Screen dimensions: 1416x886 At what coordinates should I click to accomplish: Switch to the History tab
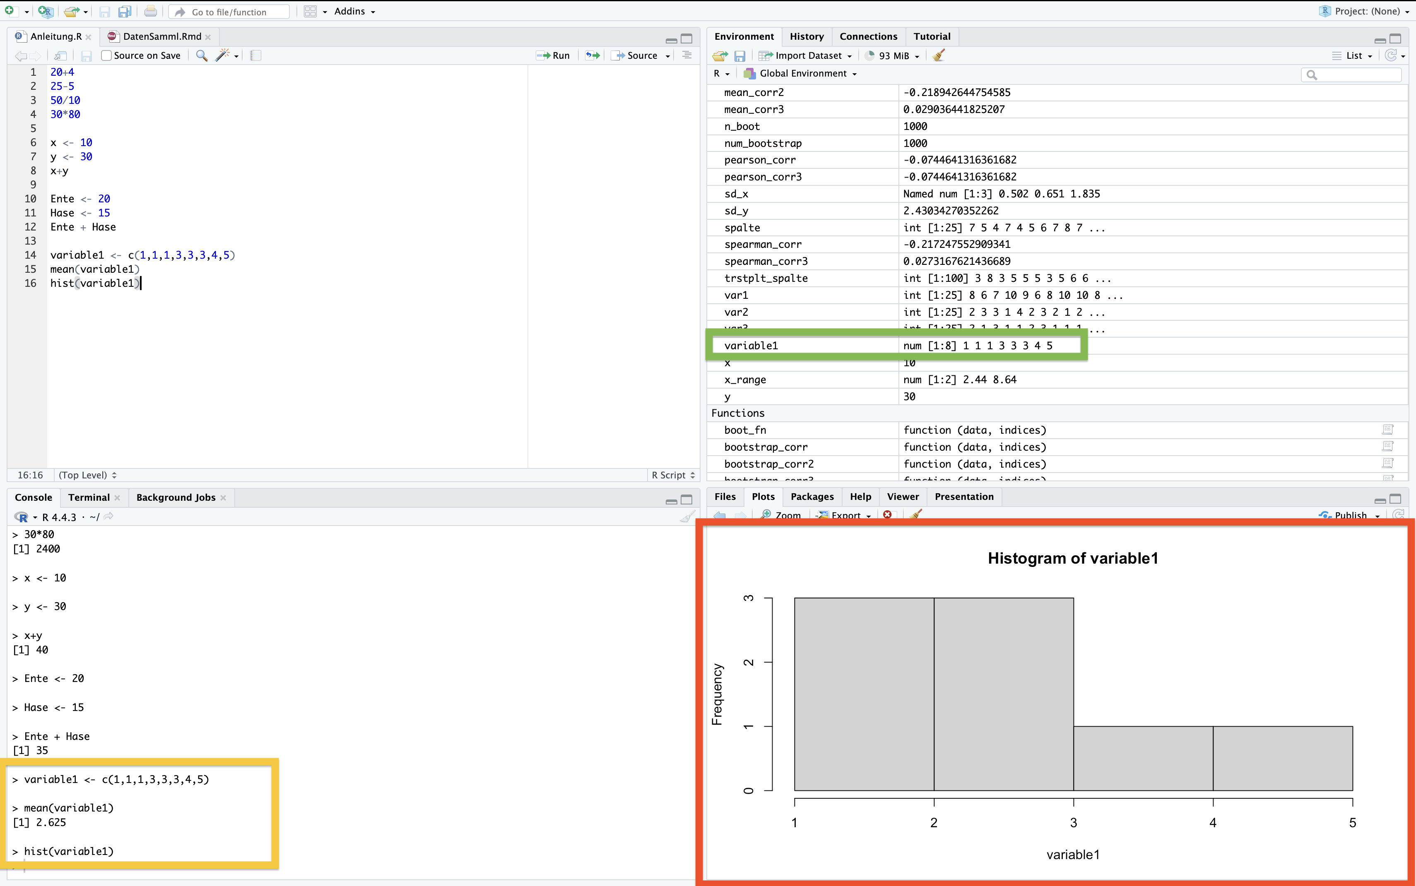pos(807,36)
